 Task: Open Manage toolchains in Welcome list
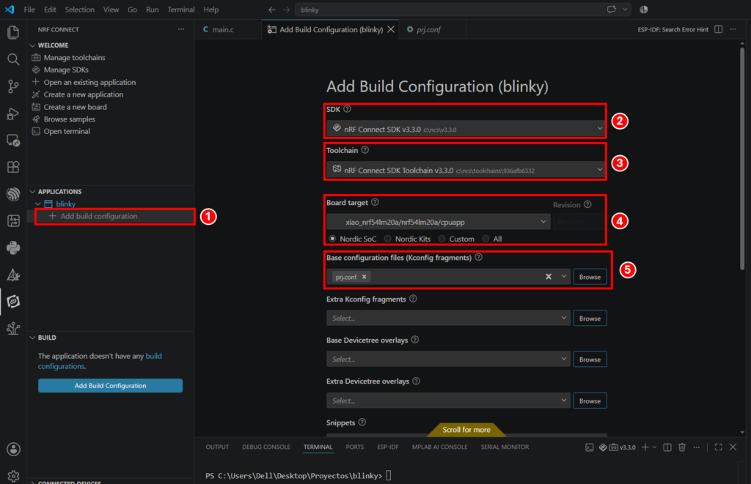[74, 57]
